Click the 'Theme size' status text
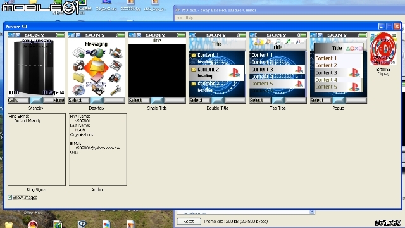The height and width of the screenshot is (228, 405). 235,221
